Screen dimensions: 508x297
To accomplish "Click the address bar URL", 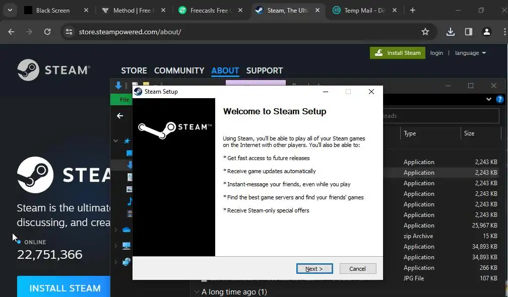I will (130, 32).
